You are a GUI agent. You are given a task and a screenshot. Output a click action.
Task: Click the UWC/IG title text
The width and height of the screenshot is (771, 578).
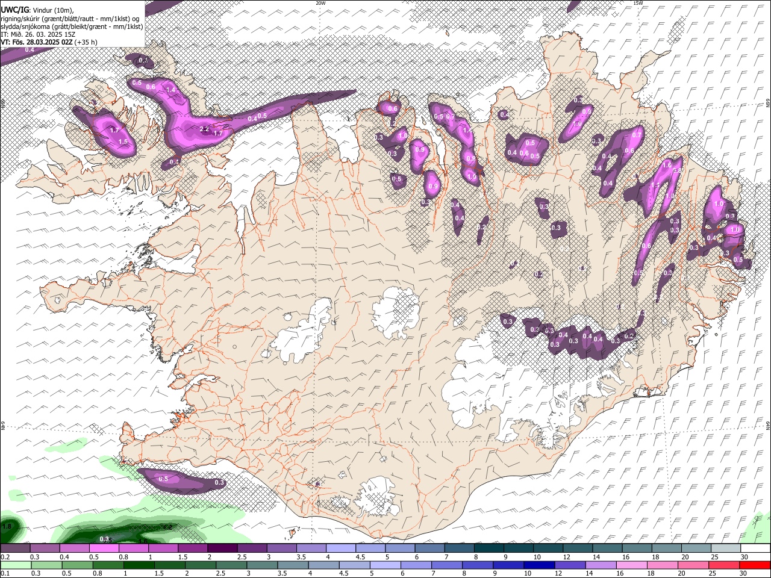pyautogui.click(x=15, y=10)
